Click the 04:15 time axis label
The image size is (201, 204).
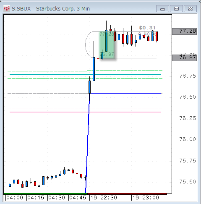point(36,198)
